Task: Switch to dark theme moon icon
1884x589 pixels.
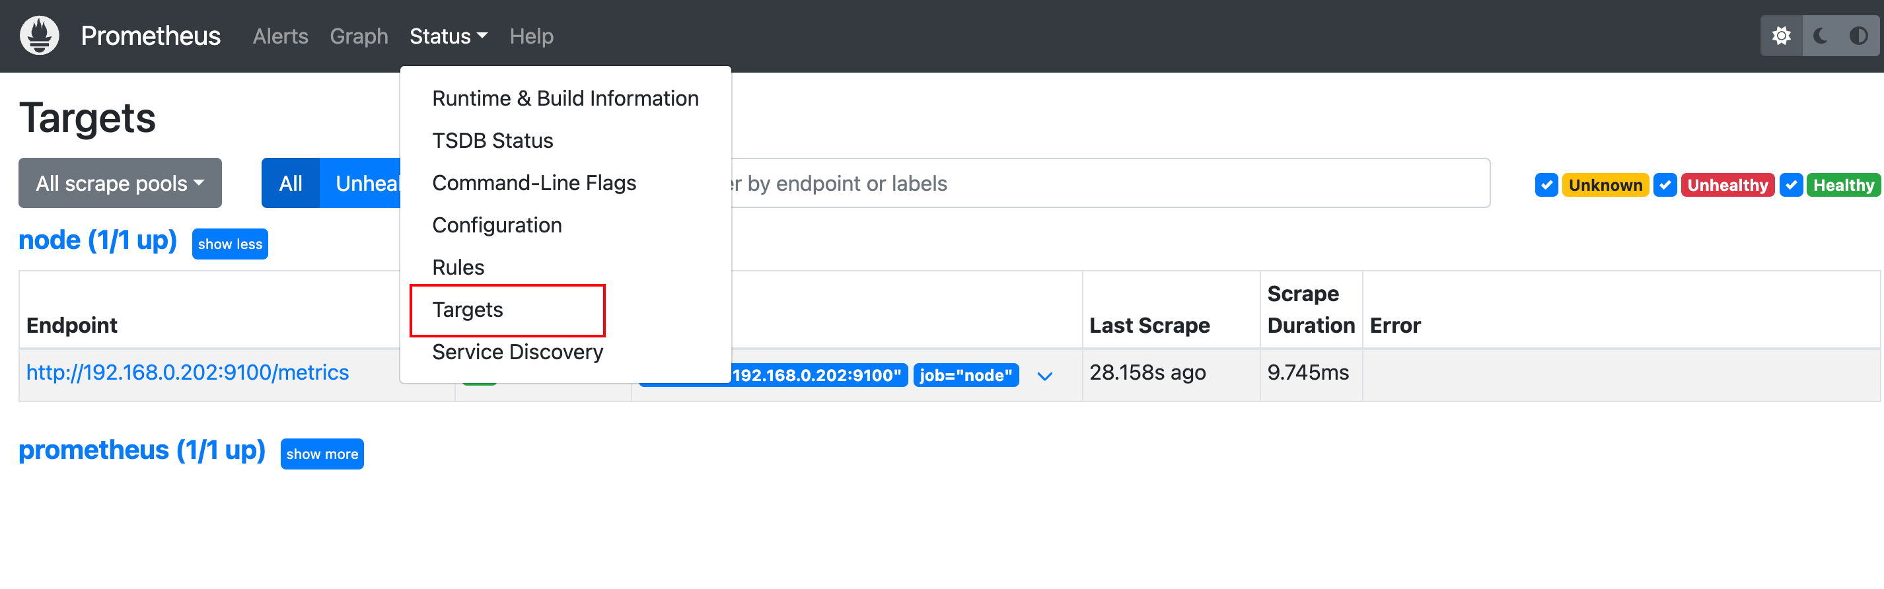Action: (x=1821, y=36)
